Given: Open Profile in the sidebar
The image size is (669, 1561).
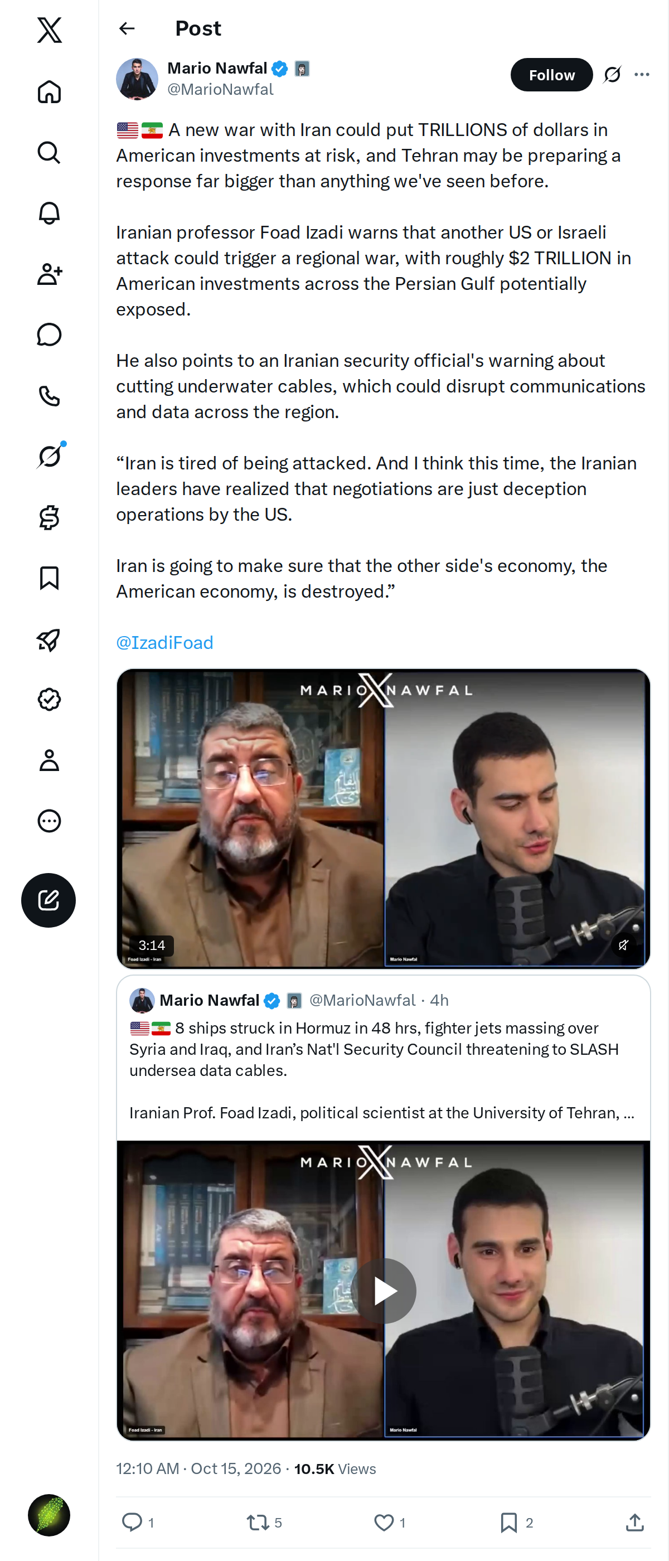Looking at the screenshot, I should (49, 760).
